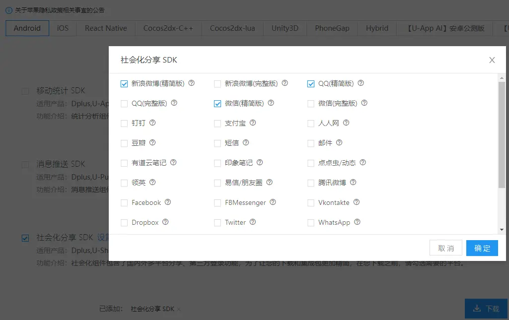Open help icon beside 新浪微博(完整版)
This screenshot has width=509, height=320.
(x=285, y=83)
